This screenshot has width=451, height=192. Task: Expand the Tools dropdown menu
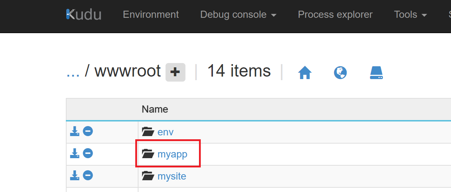point(410,15)
